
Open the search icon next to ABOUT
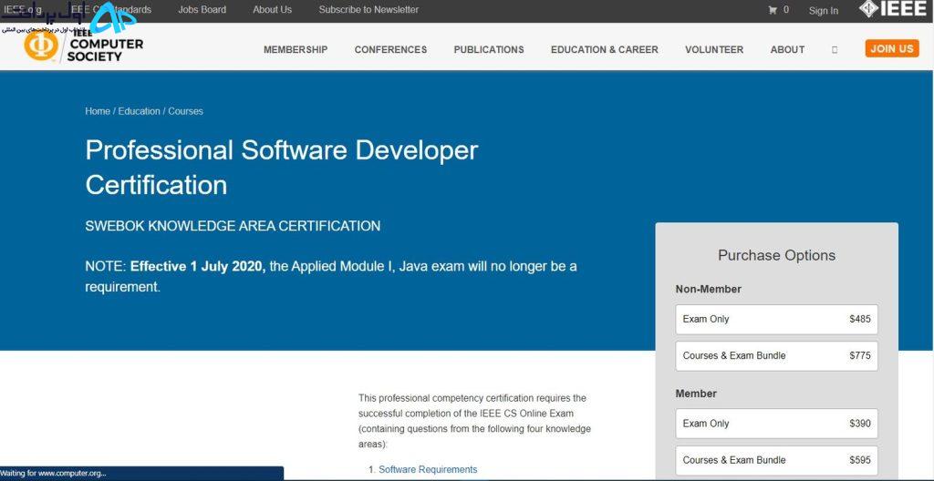(835, 50)
